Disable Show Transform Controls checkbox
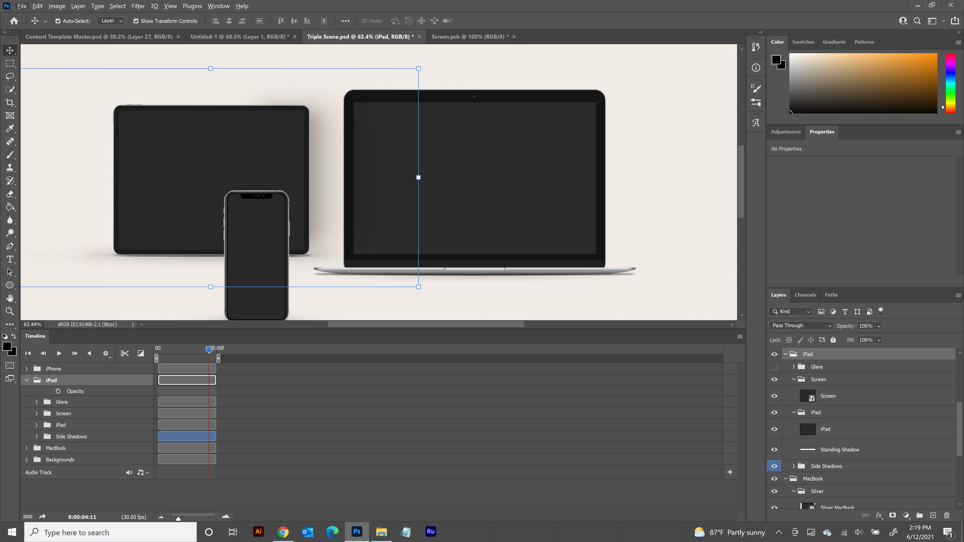This screenshot has width=964, height=542. click(x=136, y=21)
